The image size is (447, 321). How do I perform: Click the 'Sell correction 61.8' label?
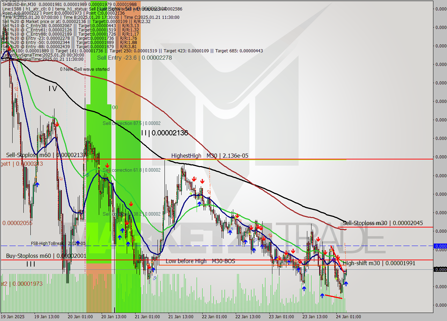pos(132,170)
